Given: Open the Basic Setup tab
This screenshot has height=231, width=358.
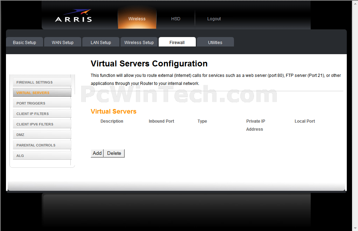Looking at the screenshot, I should [x=25, y=42].
